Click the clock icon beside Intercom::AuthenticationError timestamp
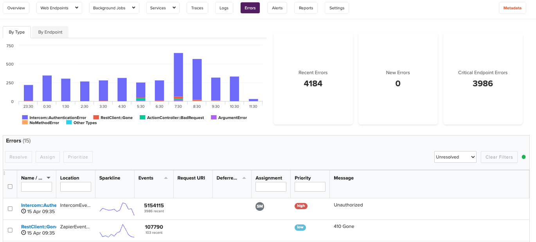This screenshot has width=536, height=242. pos(23,211)
